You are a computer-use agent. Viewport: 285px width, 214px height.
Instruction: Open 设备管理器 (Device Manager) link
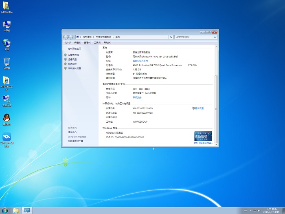coord(73,55)
